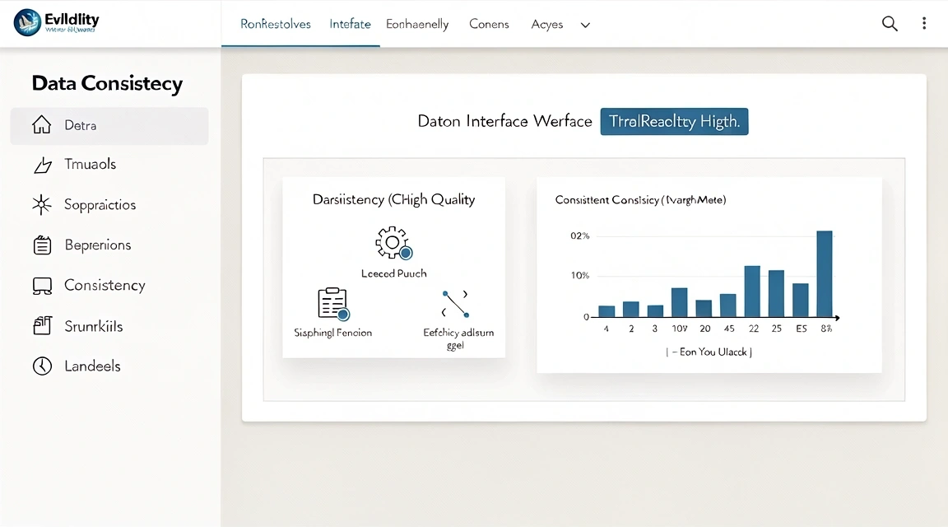Image resolution: width=948 pixels, height=527 pixels.
Task: Open Consistency via its chat icon
Action: (x=42, y=285)
